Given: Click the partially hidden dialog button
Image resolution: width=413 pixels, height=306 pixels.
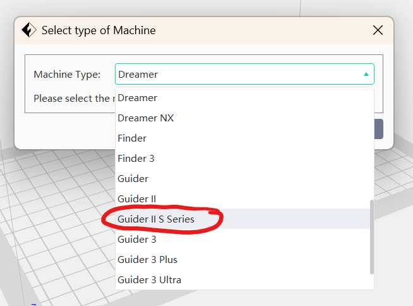Looking at the screenshot, I should click(379, 129).
